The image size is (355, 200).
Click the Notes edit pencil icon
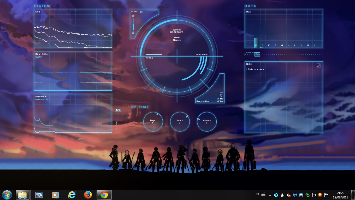[x=319, y=65]
